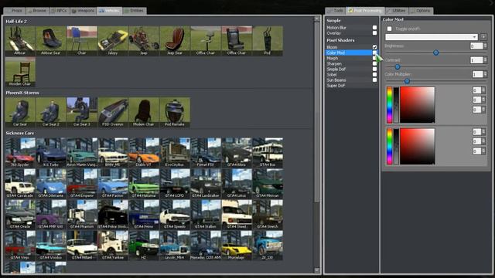Spawn the orange Diablo VT car
Image resolution: width=495 pixels, height=278 pixels.
tap(144, 153)
